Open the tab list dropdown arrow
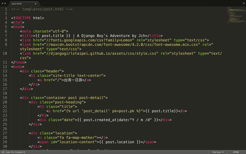 [x=244, y=3]
